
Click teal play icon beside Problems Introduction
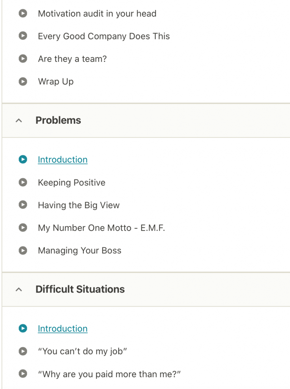pyautogui.click(x=23, y=160)
